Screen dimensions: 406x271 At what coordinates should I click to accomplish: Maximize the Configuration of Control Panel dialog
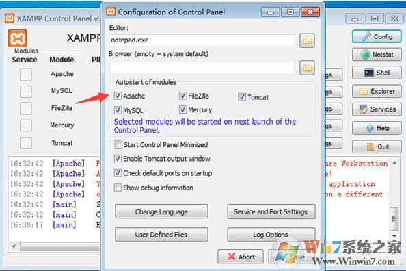pos(290,12)
